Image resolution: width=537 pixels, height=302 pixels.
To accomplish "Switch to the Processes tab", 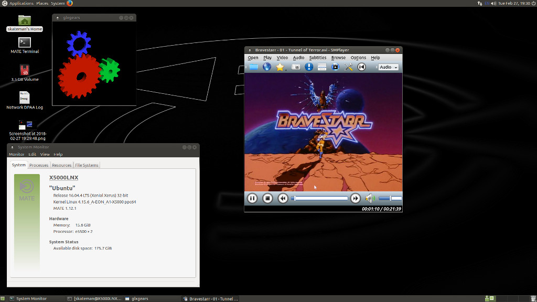I will pyautogui.click(x=39, y=165).
